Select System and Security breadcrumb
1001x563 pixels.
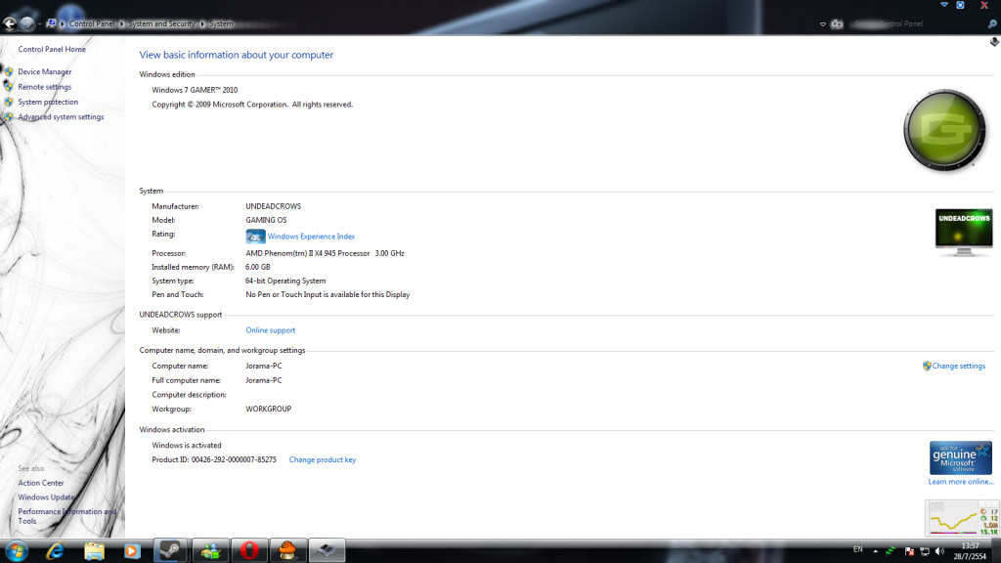161,23
